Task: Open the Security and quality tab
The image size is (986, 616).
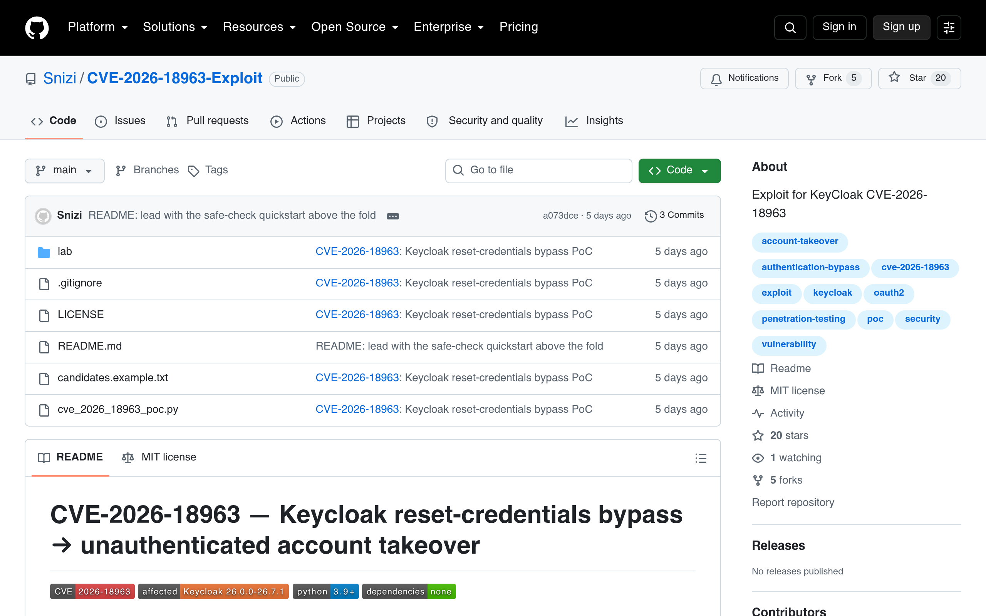Action: click(x=485, y=121)
